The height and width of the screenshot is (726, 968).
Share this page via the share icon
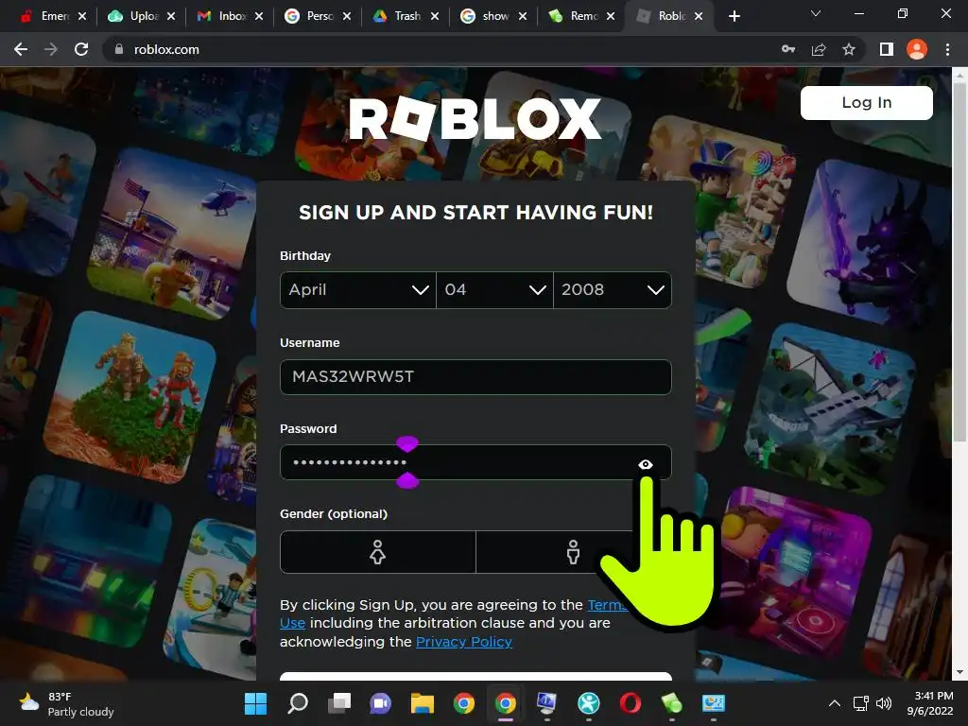819,49
